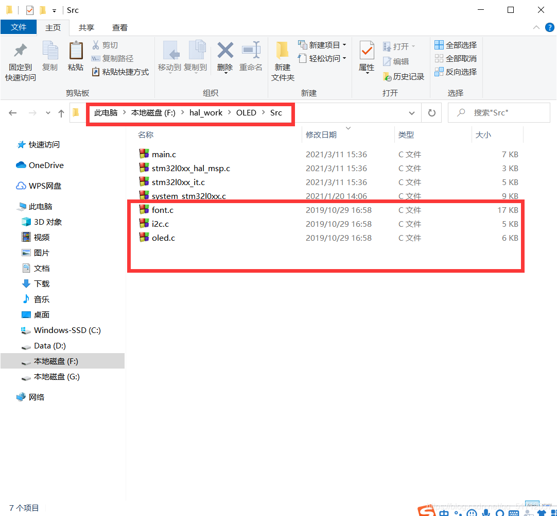Go back to previous folder
The image size is (557, 516).
click(13, 113)
